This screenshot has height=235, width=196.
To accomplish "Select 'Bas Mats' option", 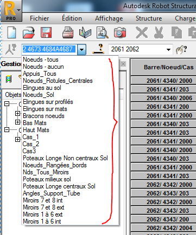I will click(70, 123).
